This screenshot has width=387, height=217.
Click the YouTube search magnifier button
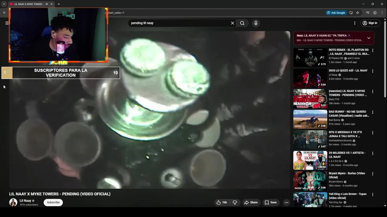click(x=242, y=23)
